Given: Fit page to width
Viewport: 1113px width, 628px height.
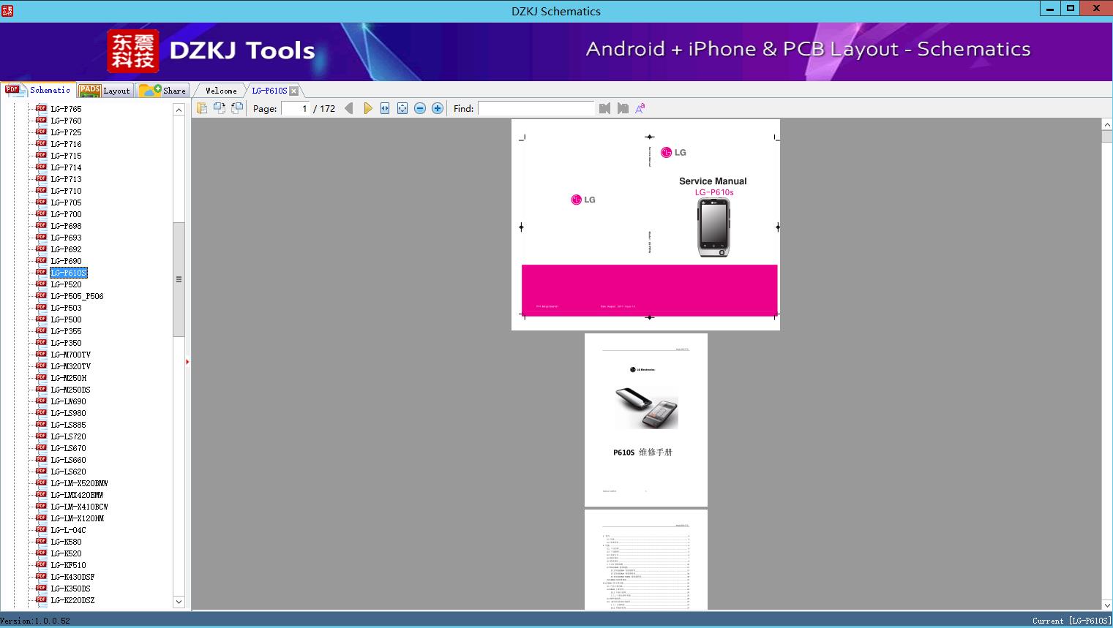Looking at the screenshot, I should [385, 108].
